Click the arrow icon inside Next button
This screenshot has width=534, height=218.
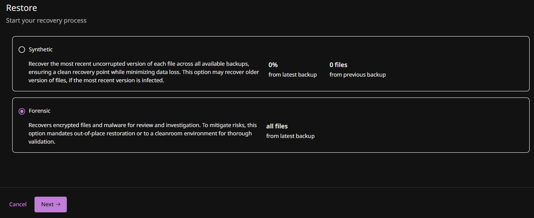(58, 205)
